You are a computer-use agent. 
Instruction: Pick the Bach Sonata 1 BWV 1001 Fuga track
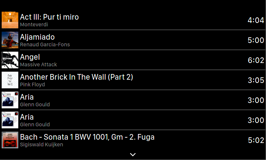click(87, 137)
